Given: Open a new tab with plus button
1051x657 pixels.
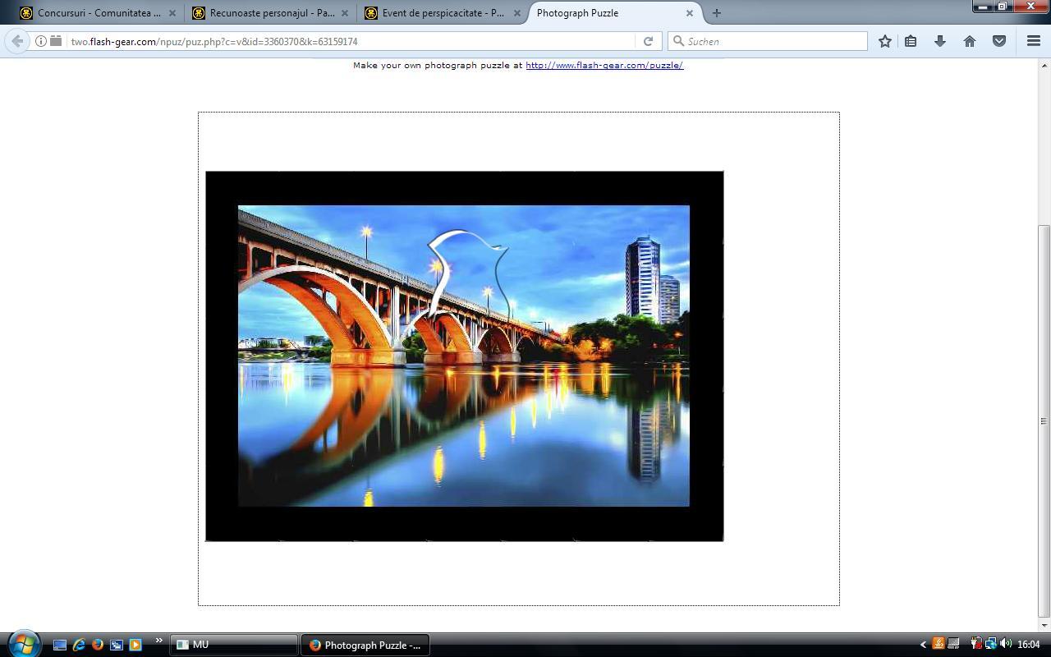Looking at the screenshot, I should (716, 13).
